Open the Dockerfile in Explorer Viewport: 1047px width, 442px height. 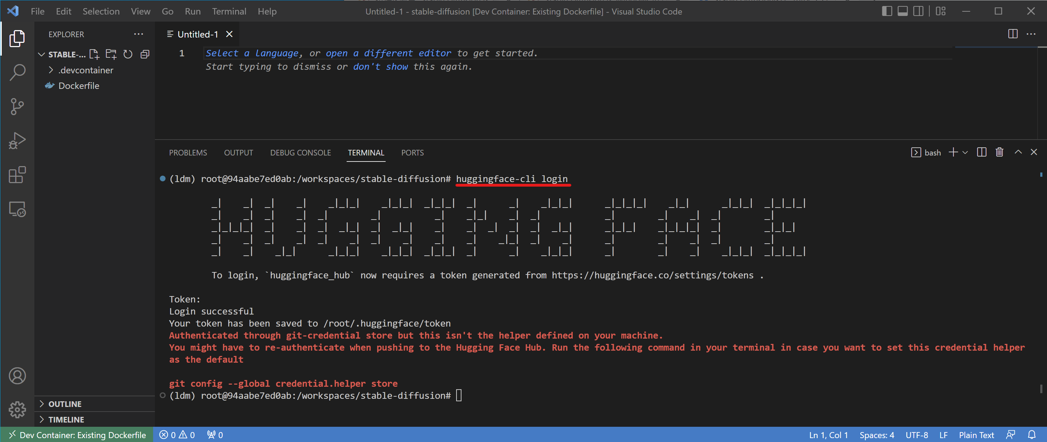click(x=78, y=86)
